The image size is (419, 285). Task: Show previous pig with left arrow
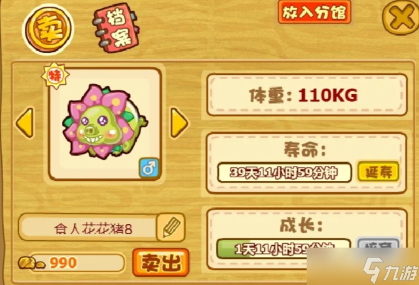(x=26, y=123)
